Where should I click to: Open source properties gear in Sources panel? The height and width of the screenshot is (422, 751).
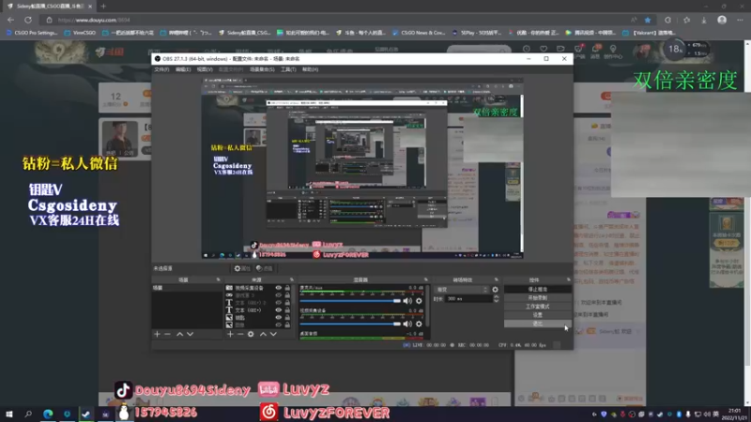click(251, 334)
